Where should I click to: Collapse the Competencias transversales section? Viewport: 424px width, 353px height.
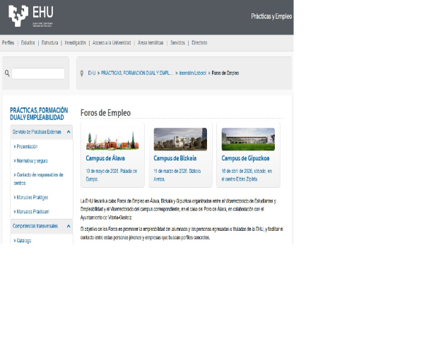(69, 226)
